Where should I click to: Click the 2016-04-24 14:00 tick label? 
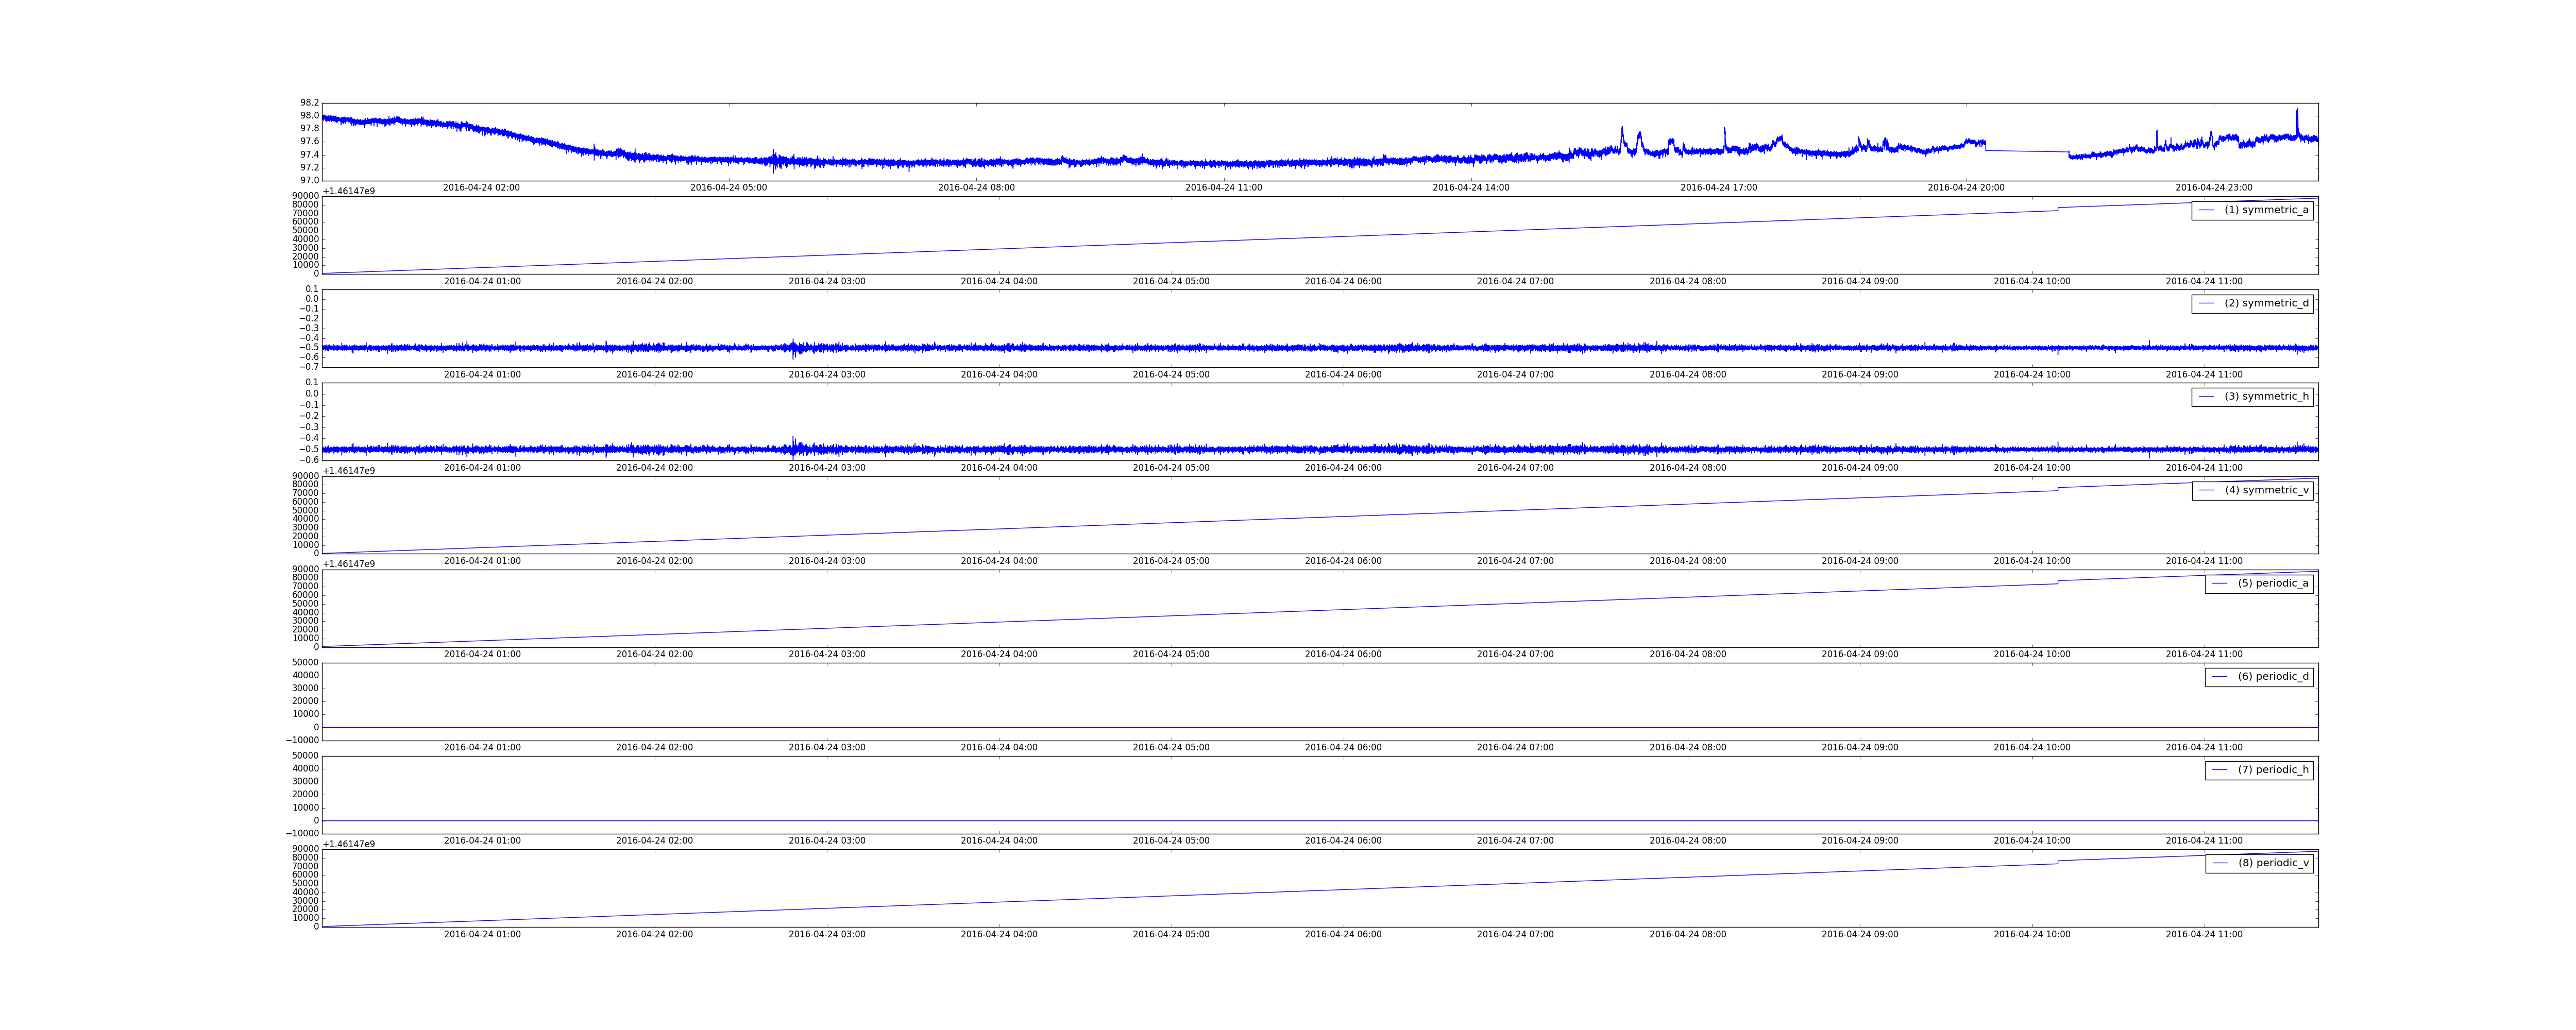[1471, 188]
